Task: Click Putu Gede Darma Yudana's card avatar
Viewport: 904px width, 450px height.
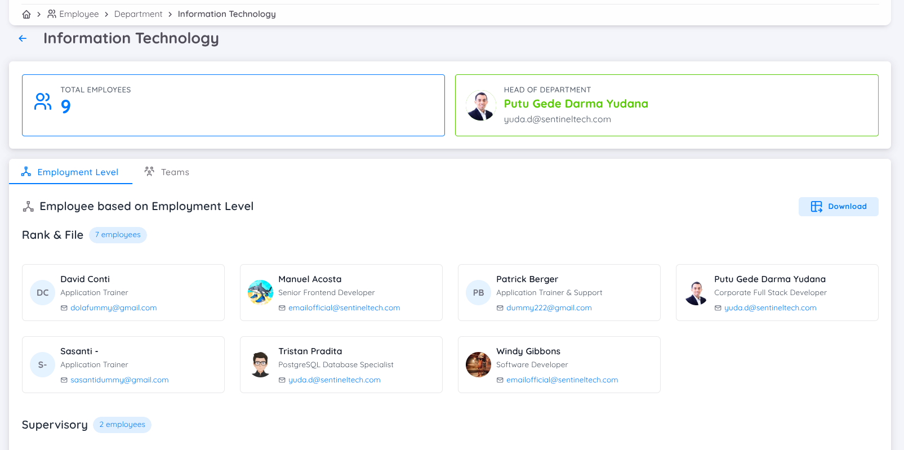Action: pos(697,293)
